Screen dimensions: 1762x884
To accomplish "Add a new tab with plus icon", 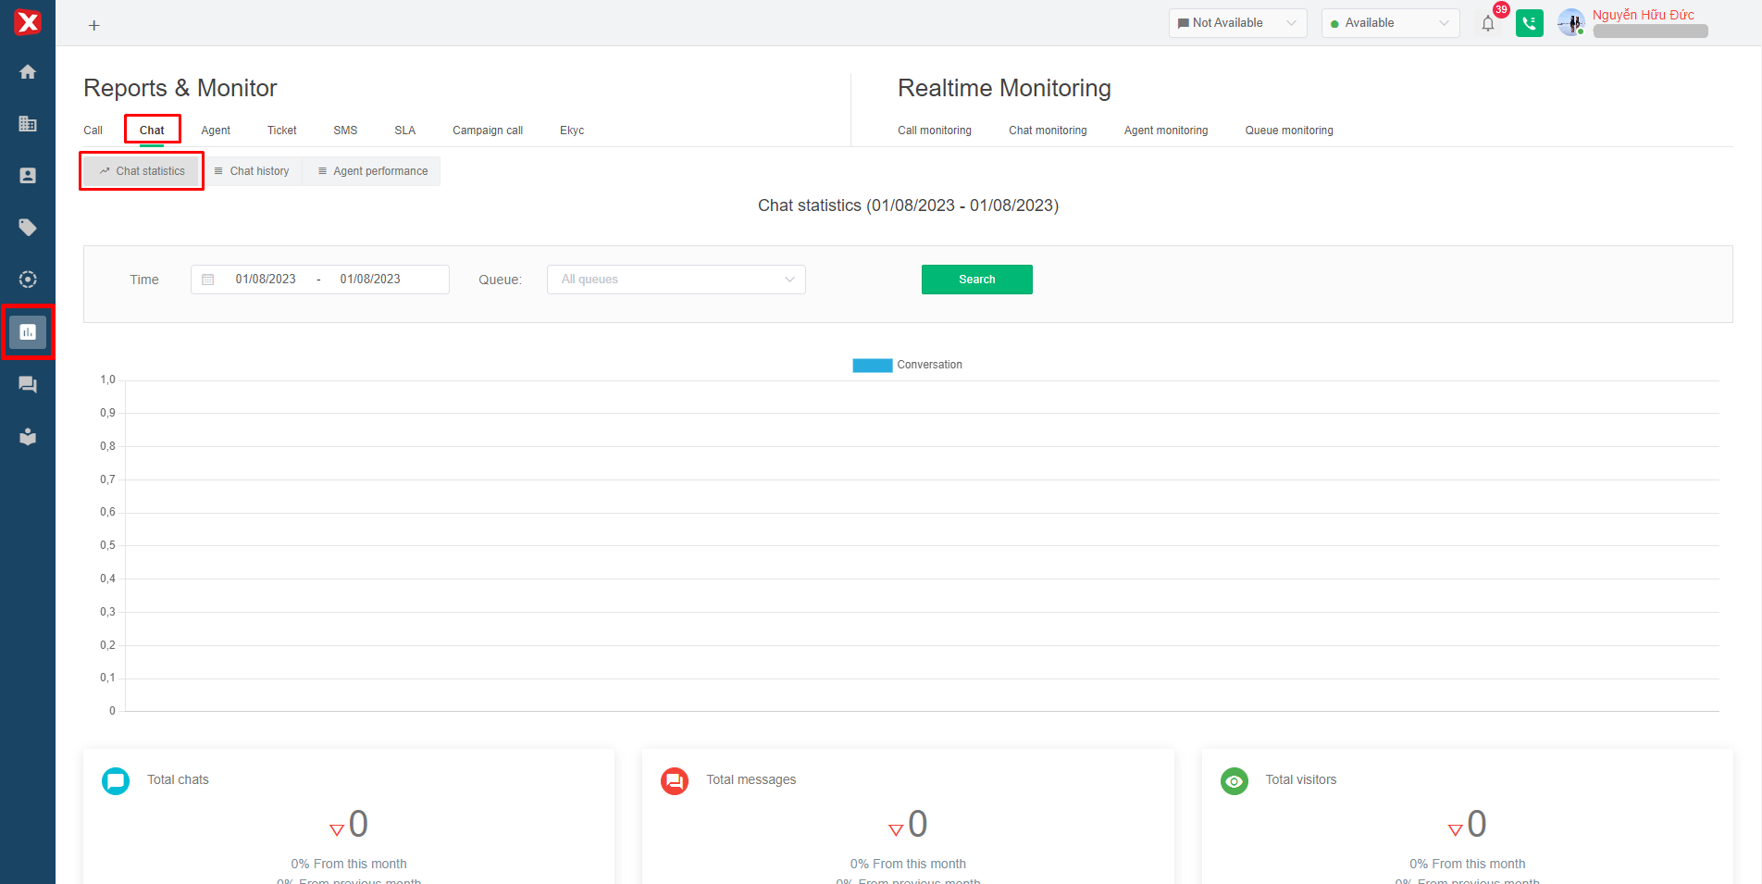I will point(93,26).
